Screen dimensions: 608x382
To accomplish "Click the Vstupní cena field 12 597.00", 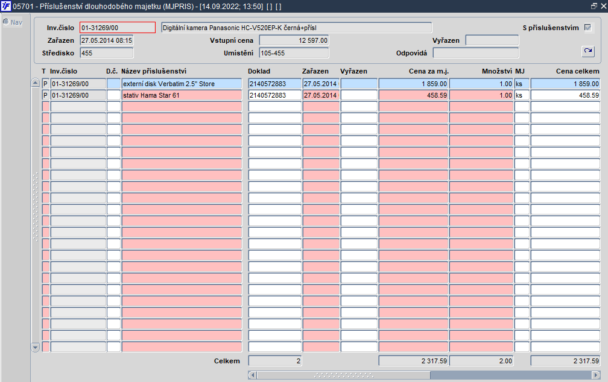I will pos(294,40).
